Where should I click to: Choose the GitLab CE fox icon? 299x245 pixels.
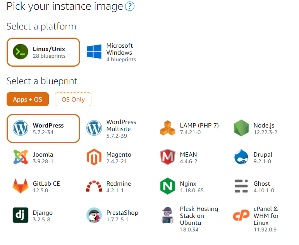(21, 186)
